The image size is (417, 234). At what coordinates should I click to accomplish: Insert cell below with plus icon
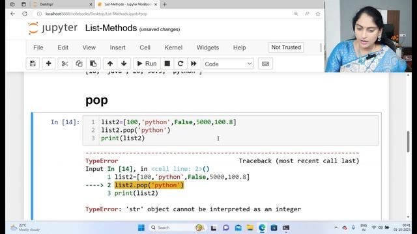[x=48, y=64]
